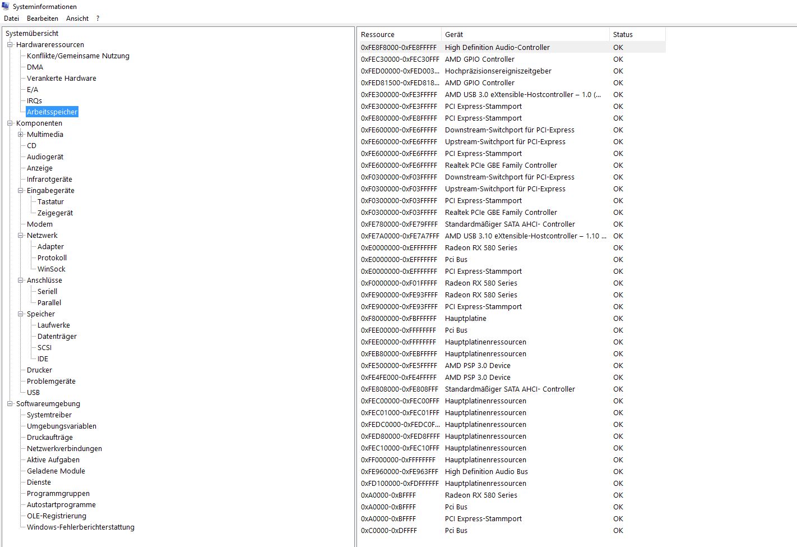This screenshot has width=797, height=547.
Task: Select Programmgruppen tree item
Action: (x=58, y=493)
